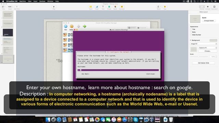
Task: Start the slideshow with Play button
Action: coord(54,7)
